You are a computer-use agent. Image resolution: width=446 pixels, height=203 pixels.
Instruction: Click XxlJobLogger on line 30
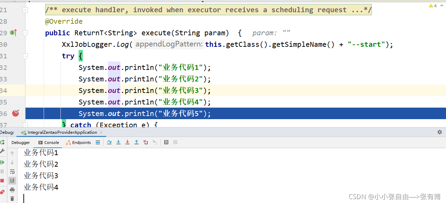pyautogui.click(x=87, y=44)
